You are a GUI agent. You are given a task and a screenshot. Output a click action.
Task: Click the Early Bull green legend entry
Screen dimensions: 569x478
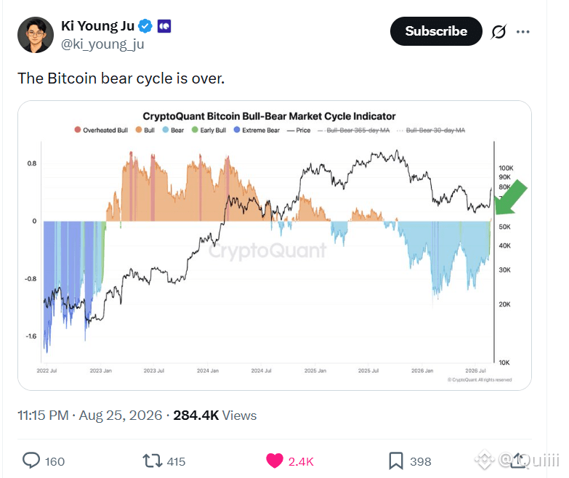click(209, 130)
